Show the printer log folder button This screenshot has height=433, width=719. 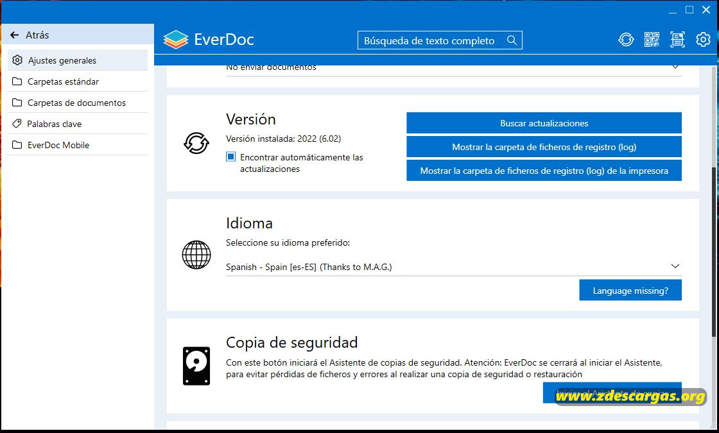point(544,171)
